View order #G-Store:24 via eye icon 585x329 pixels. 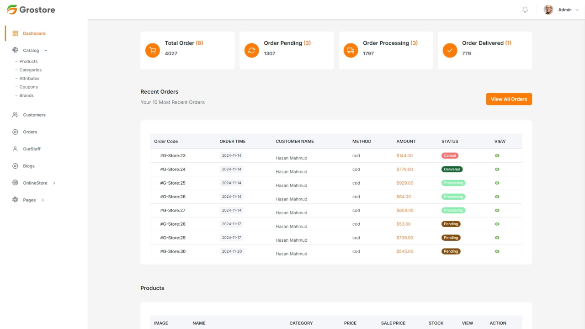pyautogui.click(x=497, y=170)
